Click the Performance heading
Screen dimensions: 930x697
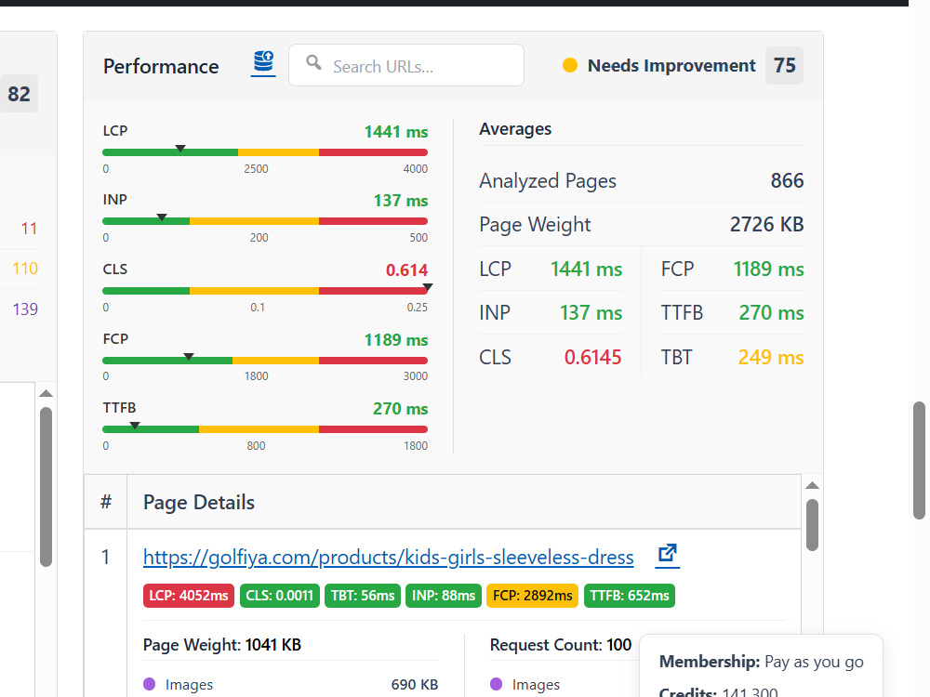pyautogui.click(x=161, y=66)
